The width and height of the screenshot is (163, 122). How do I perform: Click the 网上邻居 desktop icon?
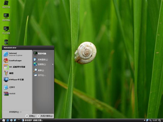(x=6, y=29)
